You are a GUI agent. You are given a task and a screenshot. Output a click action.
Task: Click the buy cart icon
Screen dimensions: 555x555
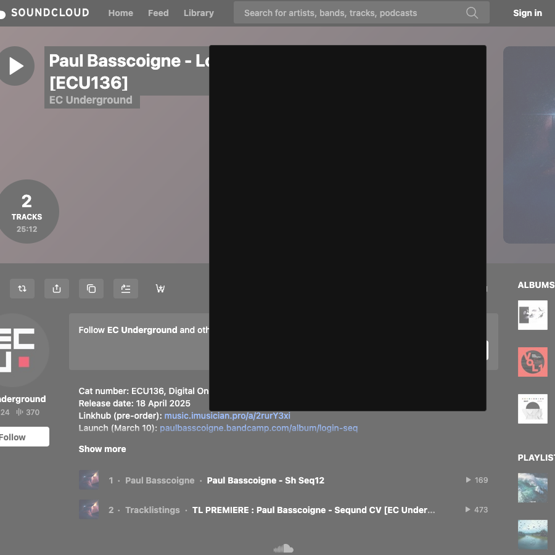click(x=160, y=289)
